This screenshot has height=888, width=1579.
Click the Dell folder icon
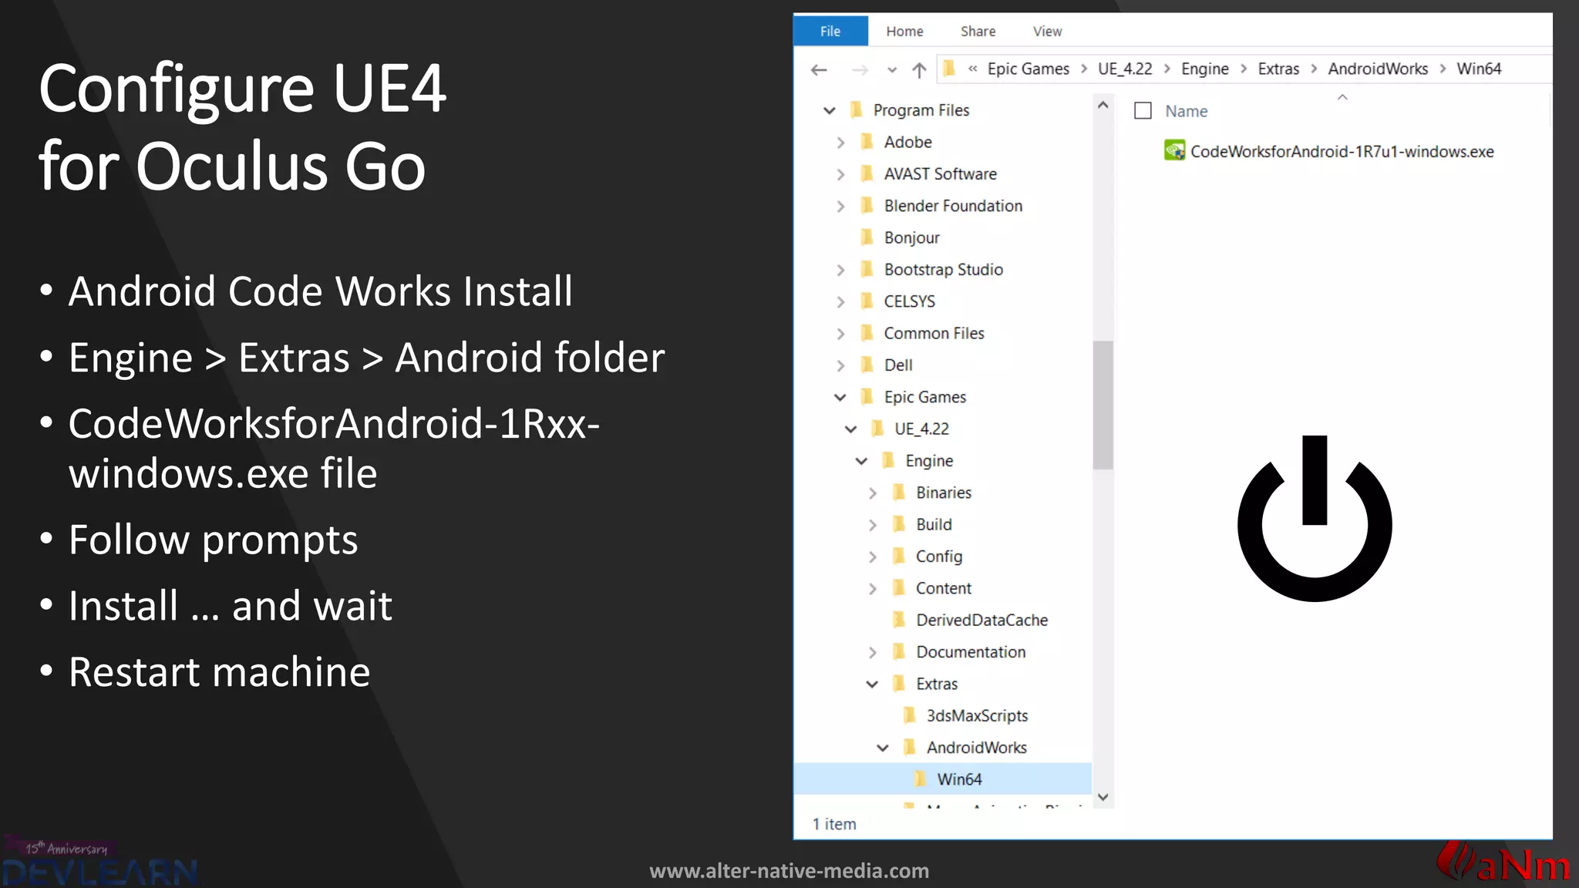pyautogui.click(x=867, y=365)
